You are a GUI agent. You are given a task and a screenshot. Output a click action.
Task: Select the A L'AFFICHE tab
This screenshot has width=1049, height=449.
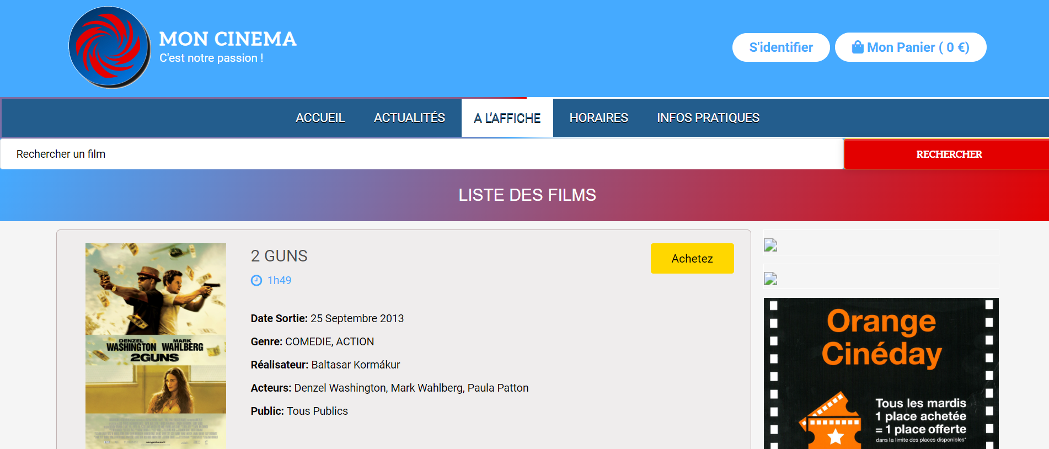[x=507, y=118]
